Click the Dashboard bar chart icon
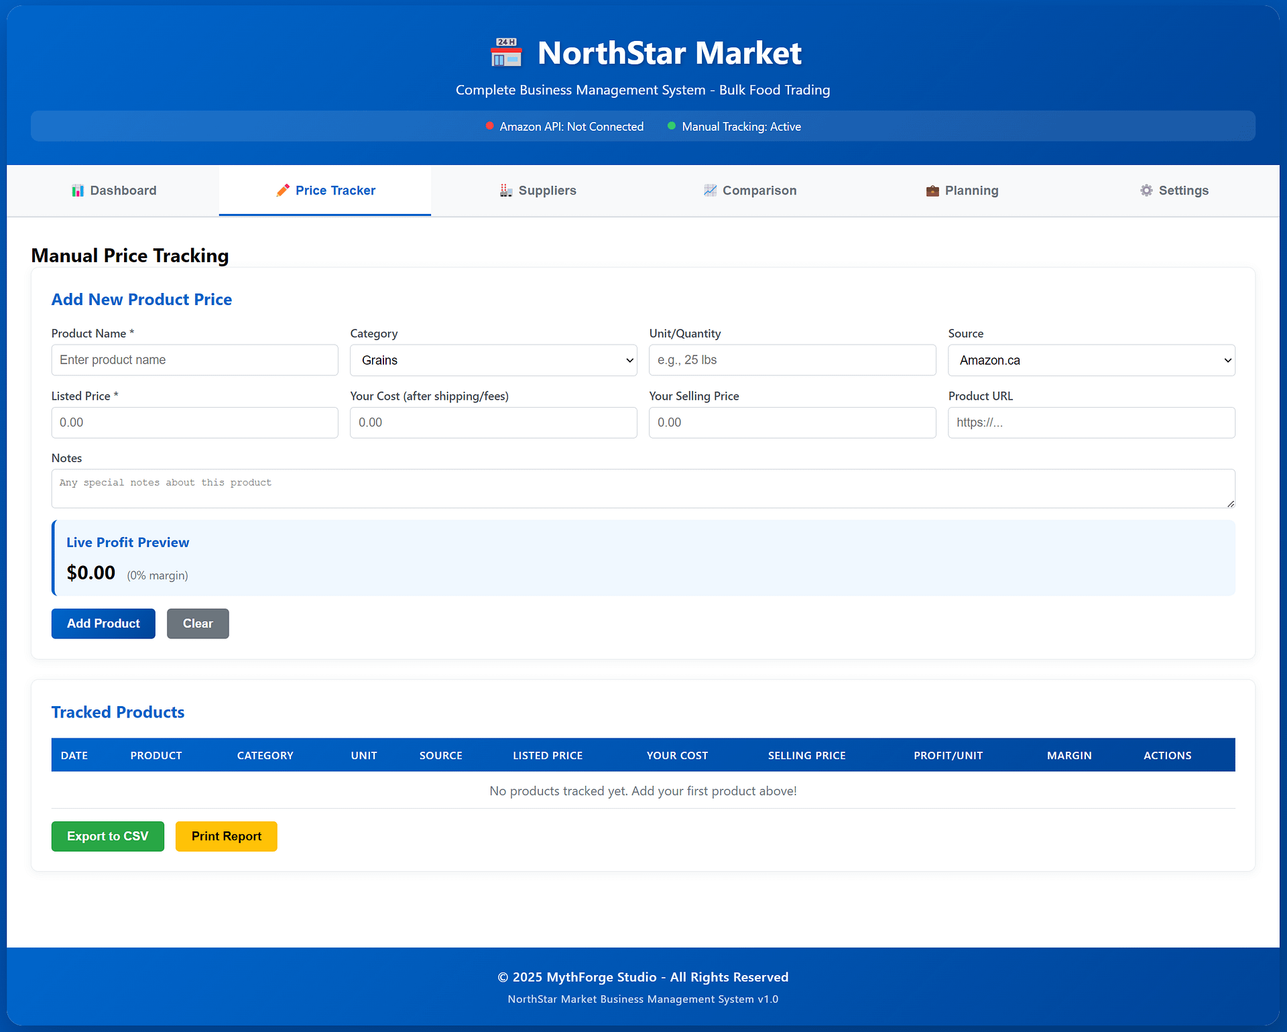 78,190
